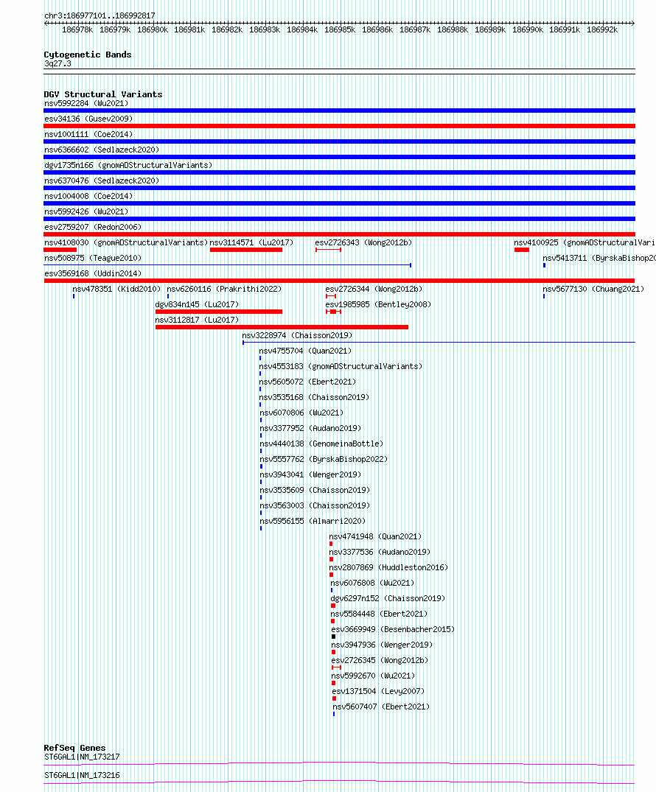Image resolution: width=656 pixels, height=792 pixels.
Task: Click the nsv5413711 label
Action: [x=599, y=258]
